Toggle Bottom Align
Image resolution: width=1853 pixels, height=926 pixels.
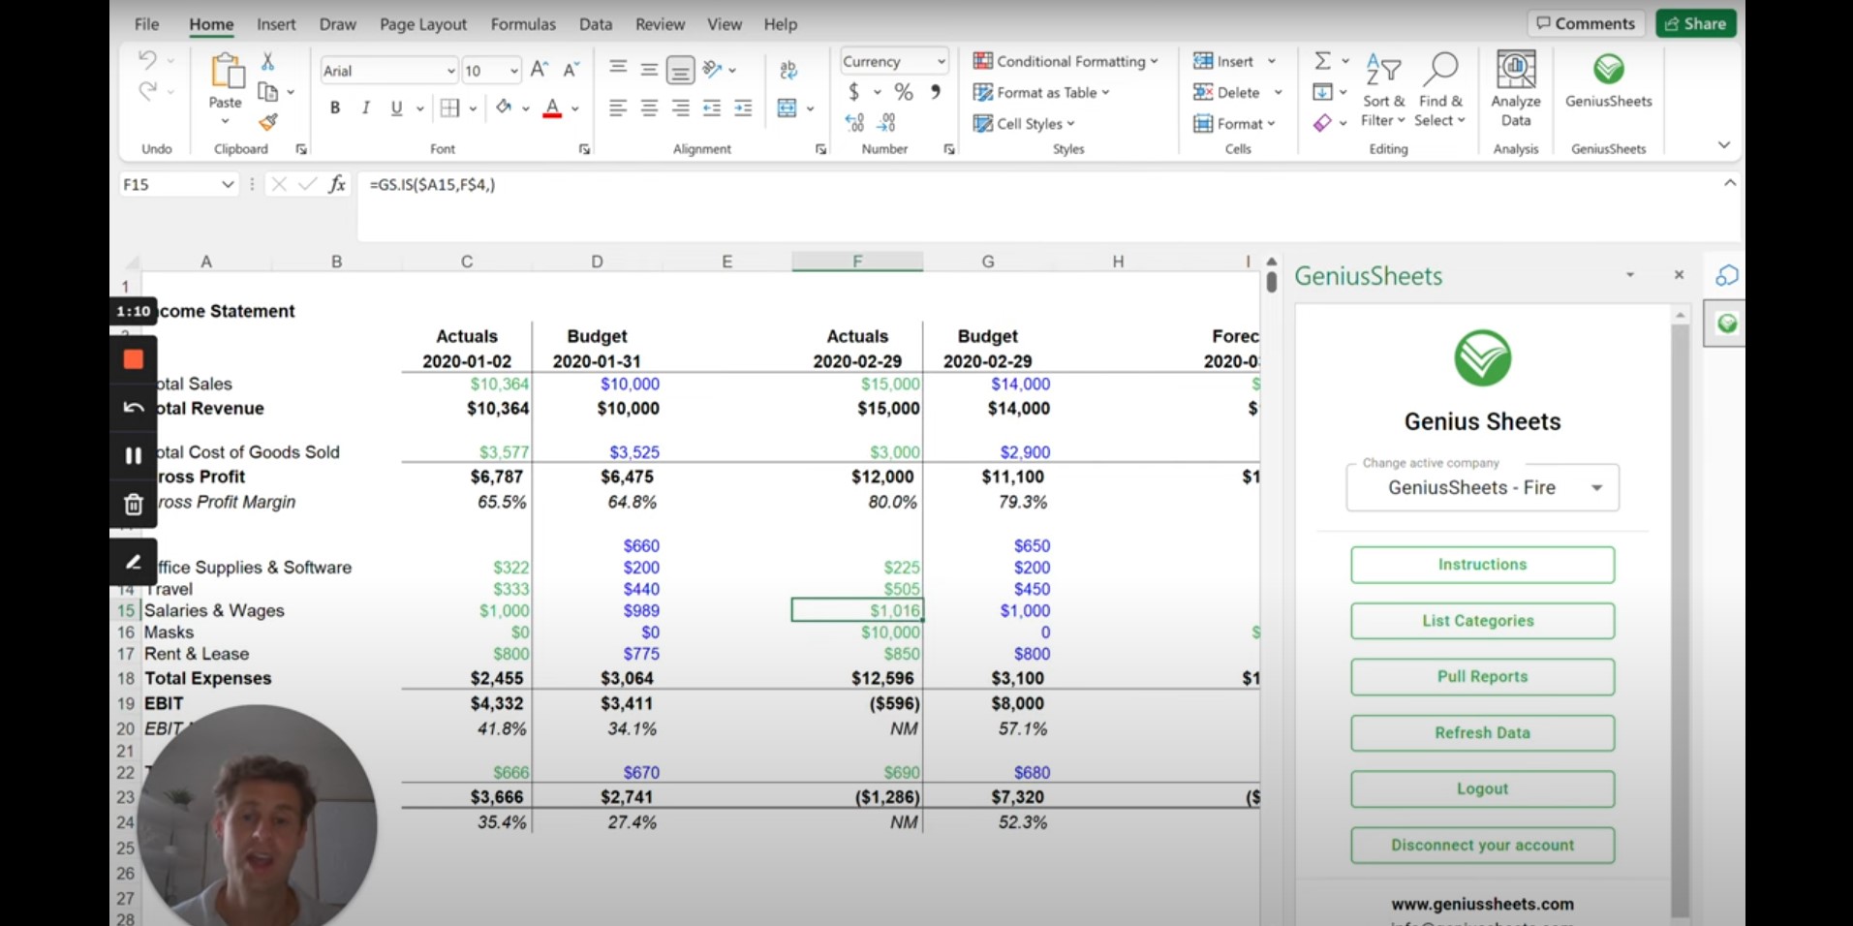(x=681, y=70)
